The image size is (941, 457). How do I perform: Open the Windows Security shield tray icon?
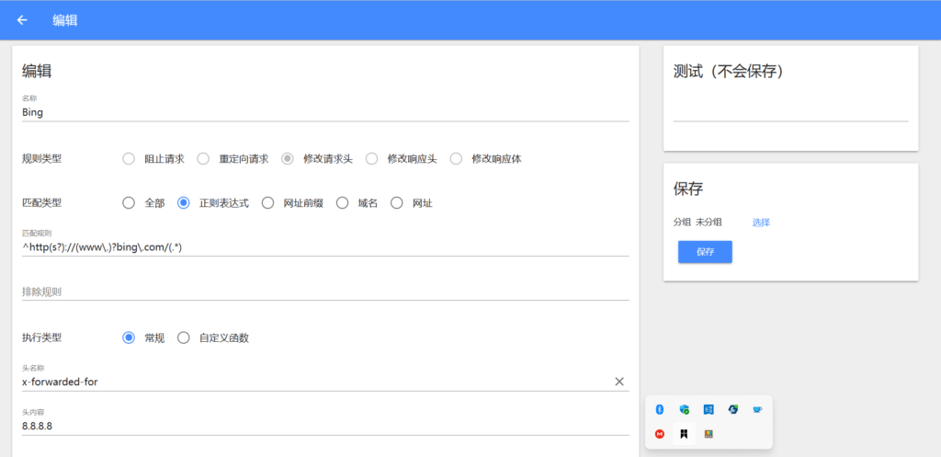click(x=684, y=409)
